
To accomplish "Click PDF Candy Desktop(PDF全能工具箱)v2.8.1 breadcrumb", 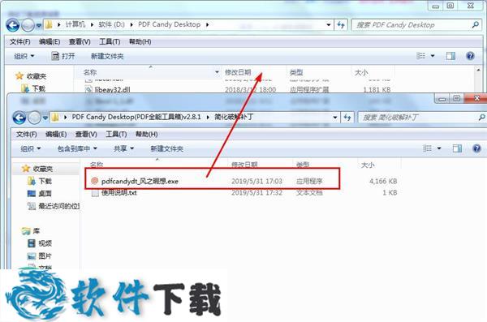I will 136,117.
